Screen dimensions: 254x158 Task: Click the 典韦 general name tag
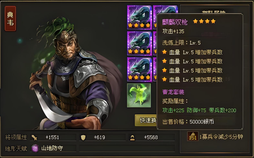coord(10,19)
